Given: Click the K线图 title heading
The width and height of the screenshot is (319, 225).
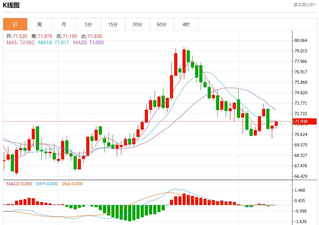Looking at the screenshot, I should [x=11, y=5].
